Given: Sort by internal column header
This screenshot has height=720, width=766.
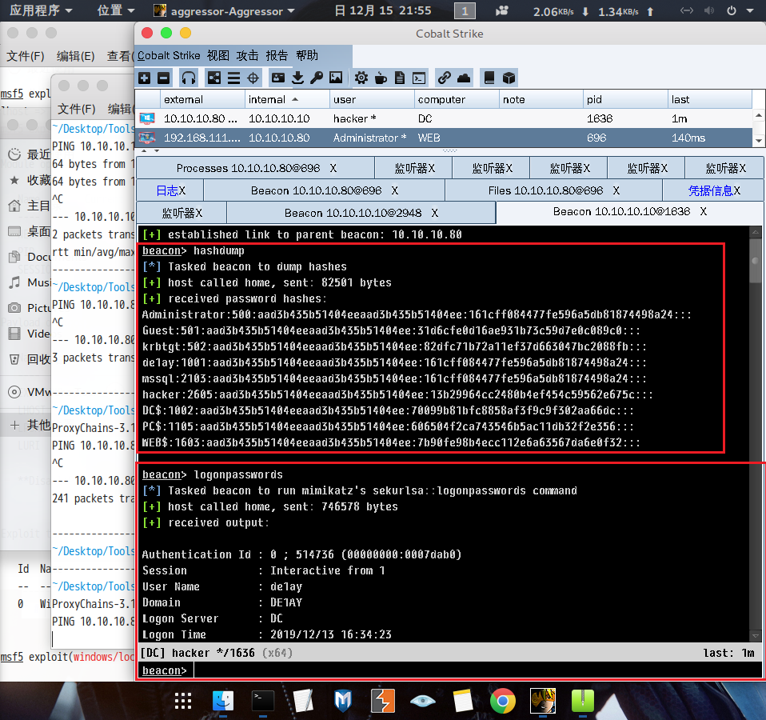Looking at the screenshot, I should tap(287, 99).
